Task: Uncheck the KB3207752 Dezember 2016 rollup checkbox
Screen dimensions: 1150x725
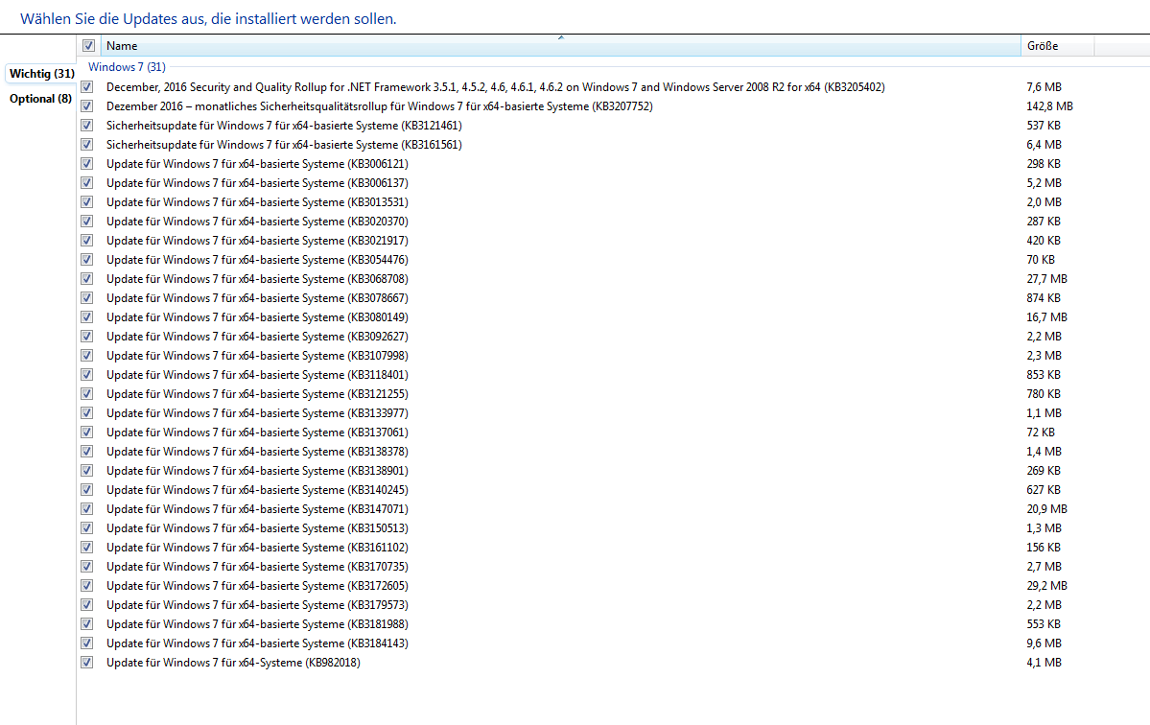Action: (88, 106)
